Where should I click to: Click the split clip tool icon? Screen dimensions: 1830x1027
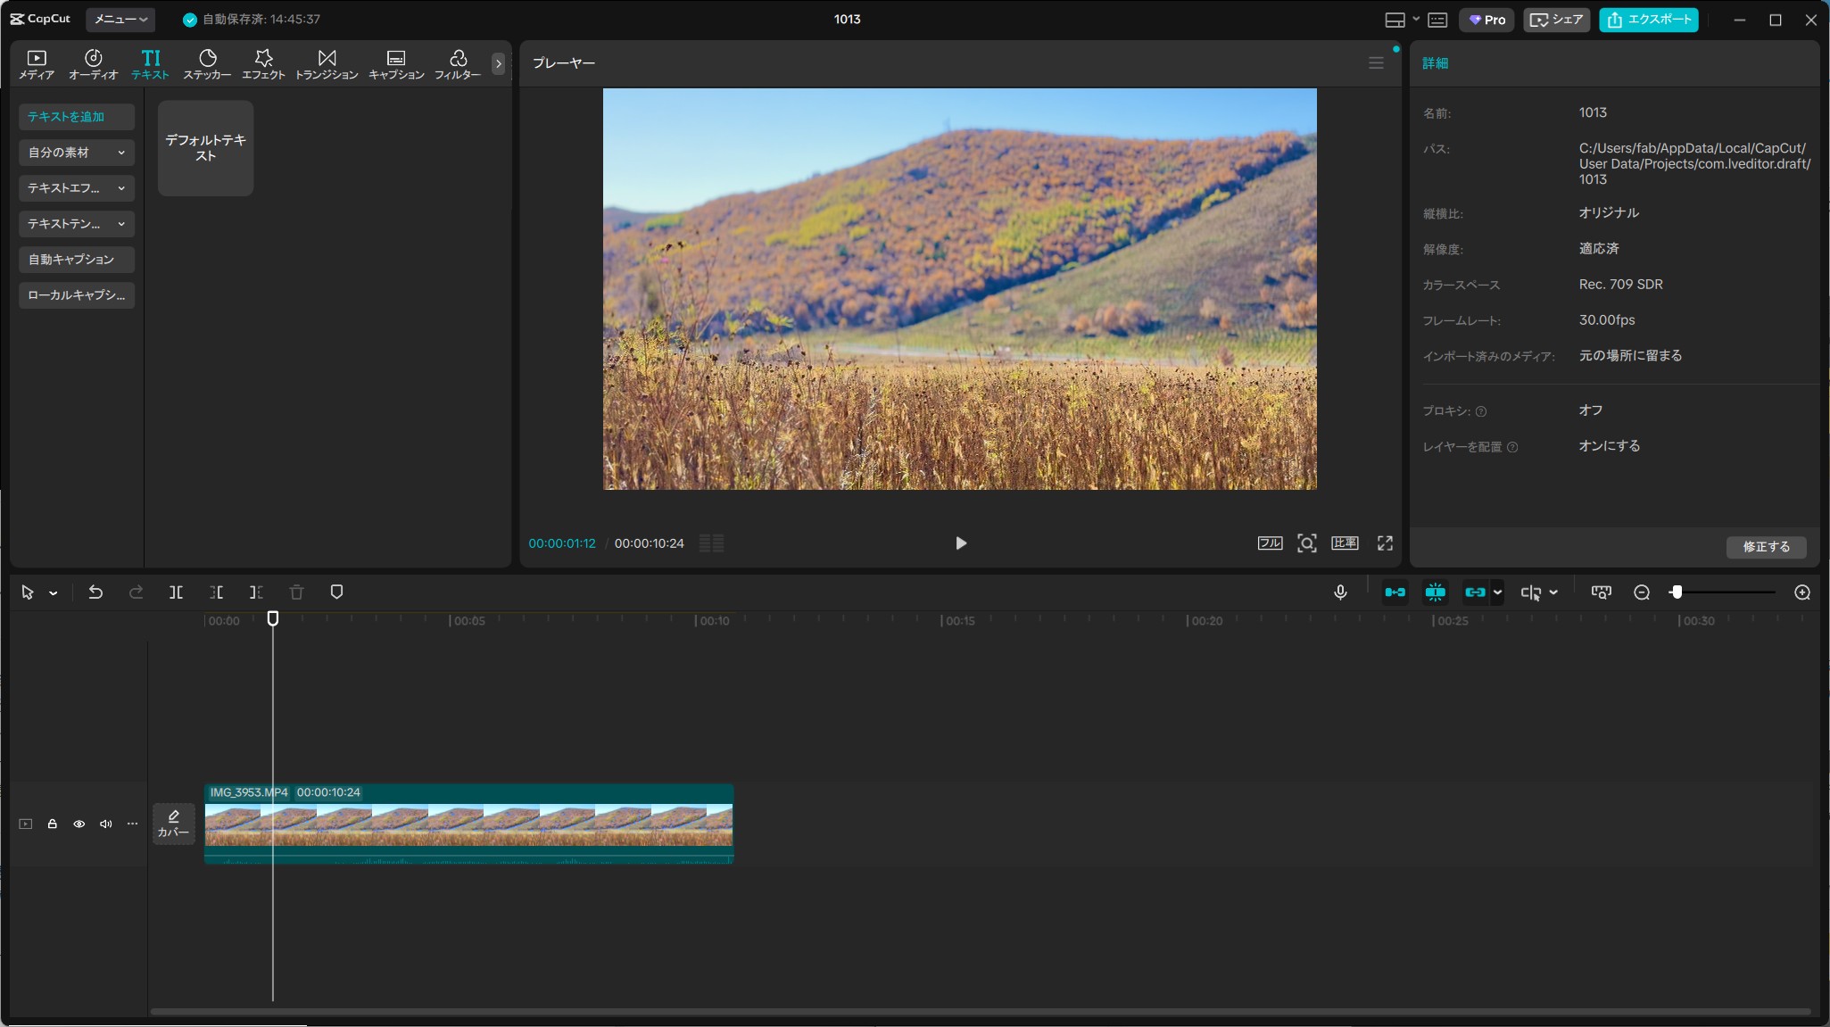pyautogui.click(x=176, y=592)
